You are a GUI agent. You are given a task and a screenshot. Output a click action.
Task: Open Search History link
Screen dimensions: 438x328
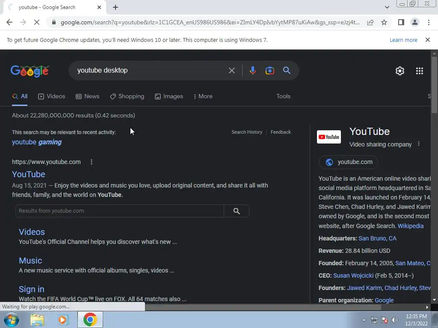[247, 132]
